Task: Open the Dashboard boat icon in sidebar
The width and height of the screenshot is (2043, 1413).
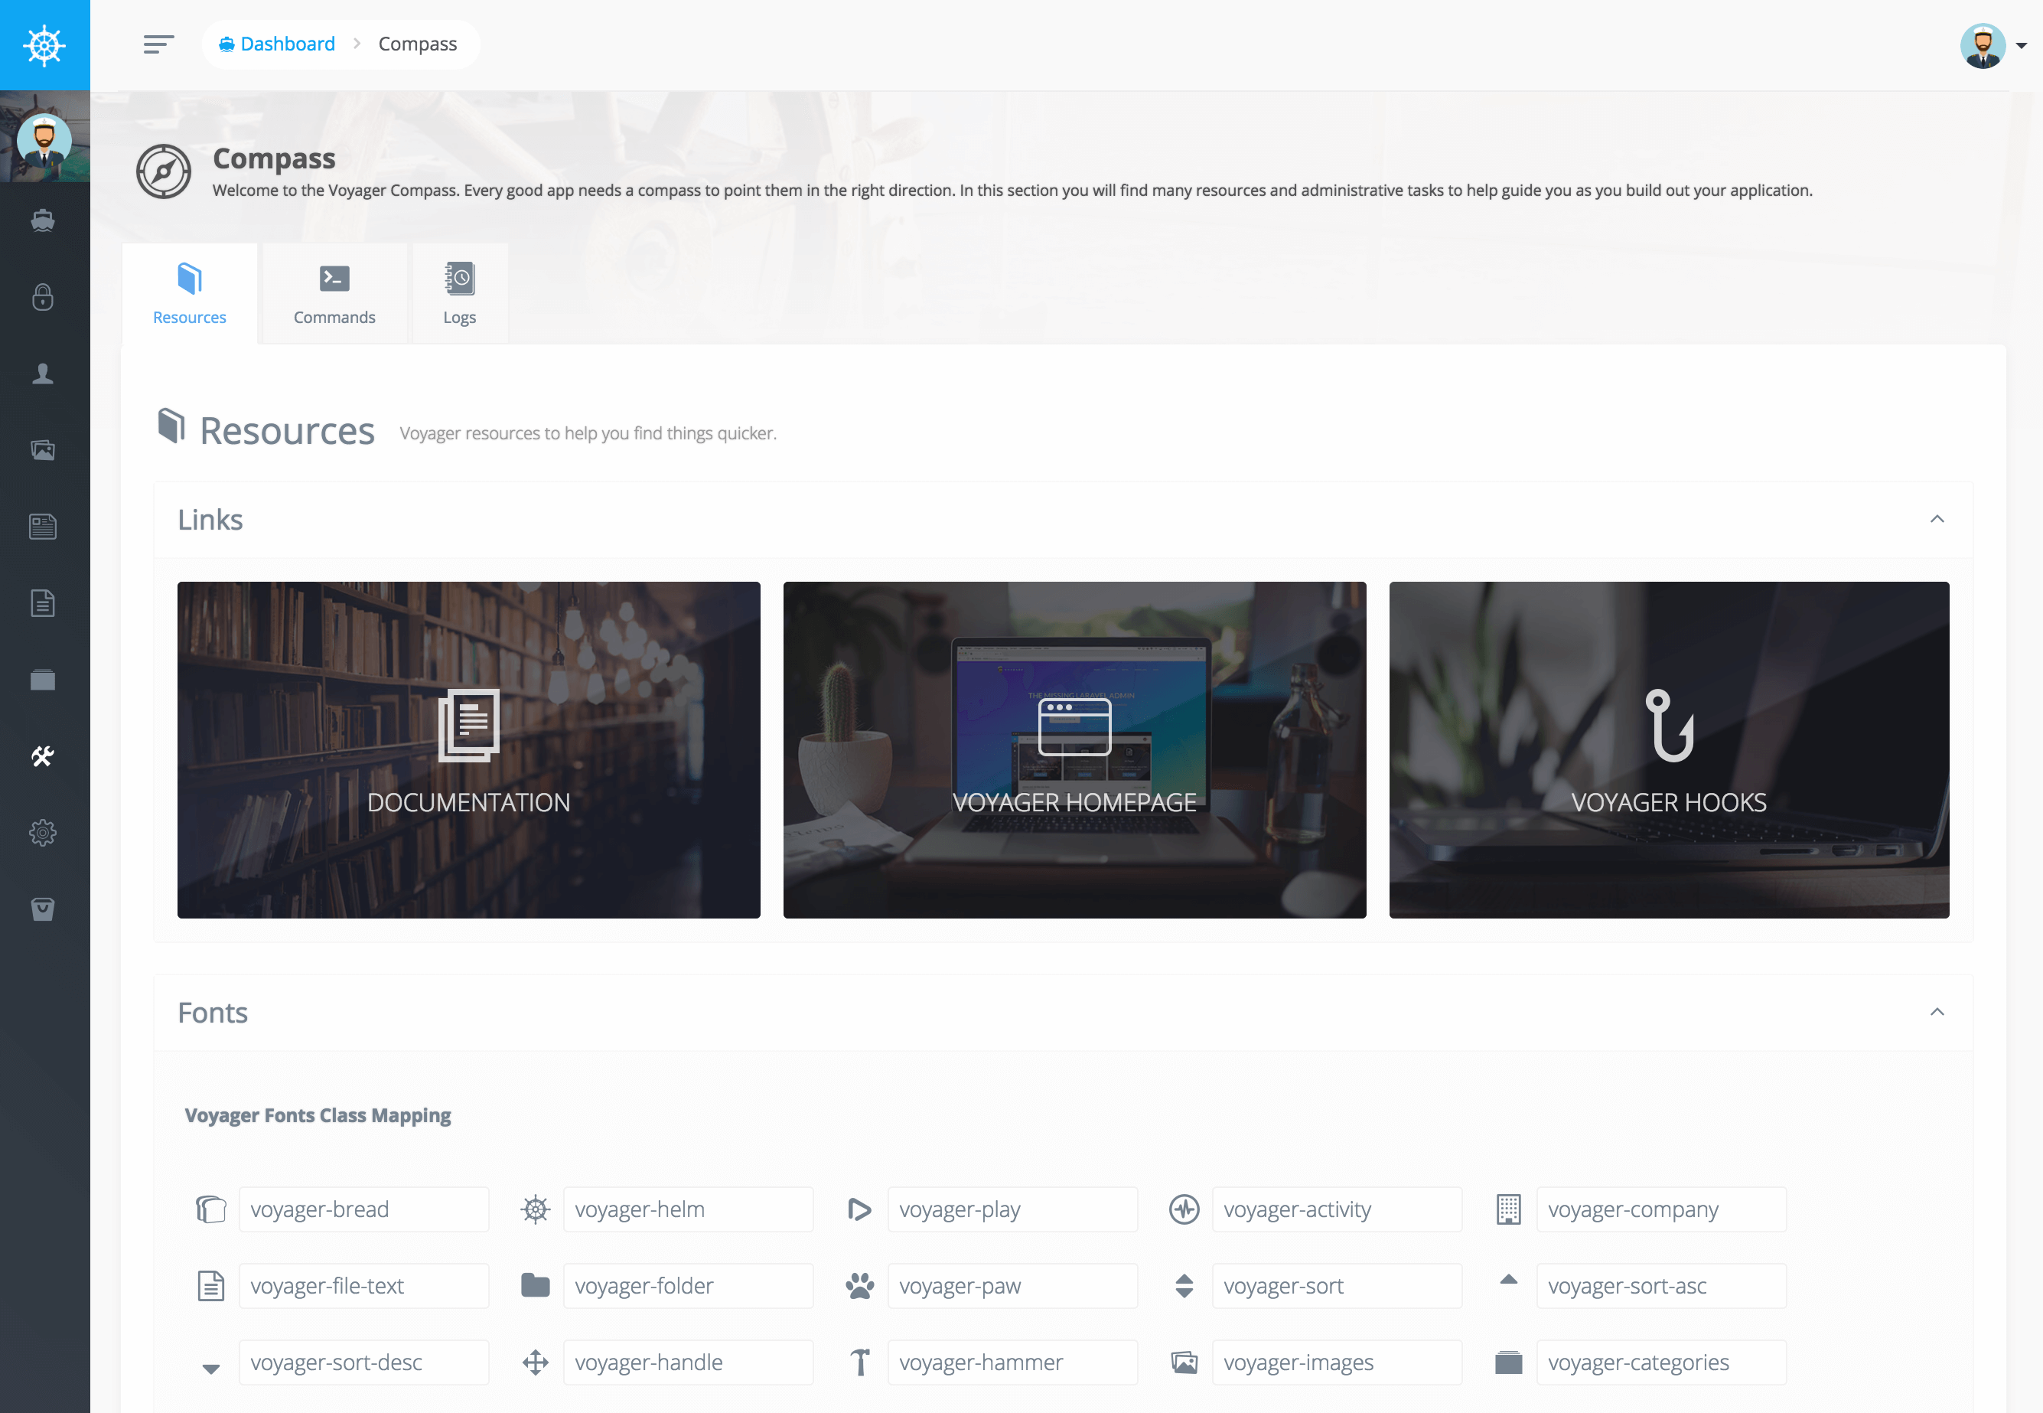Action: 43,220
